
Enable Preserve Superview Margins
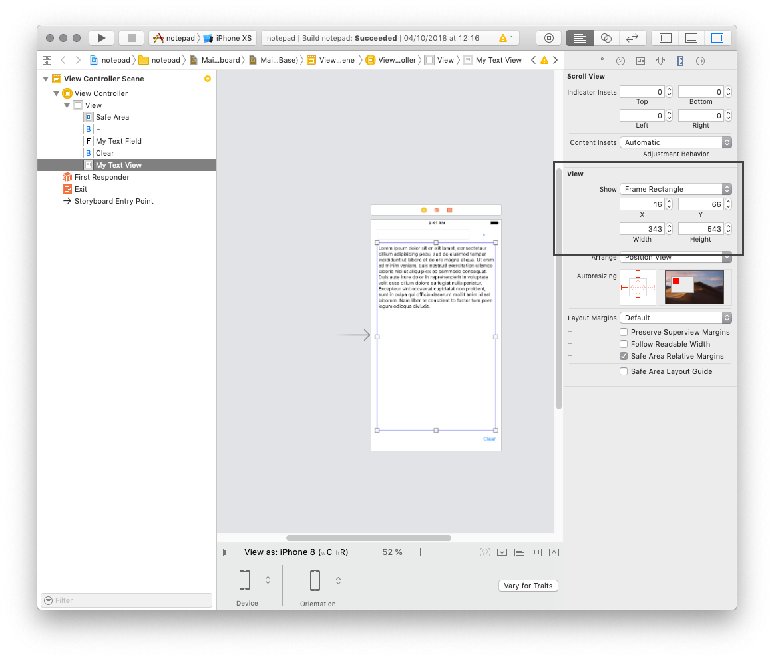tap(624, 332)
